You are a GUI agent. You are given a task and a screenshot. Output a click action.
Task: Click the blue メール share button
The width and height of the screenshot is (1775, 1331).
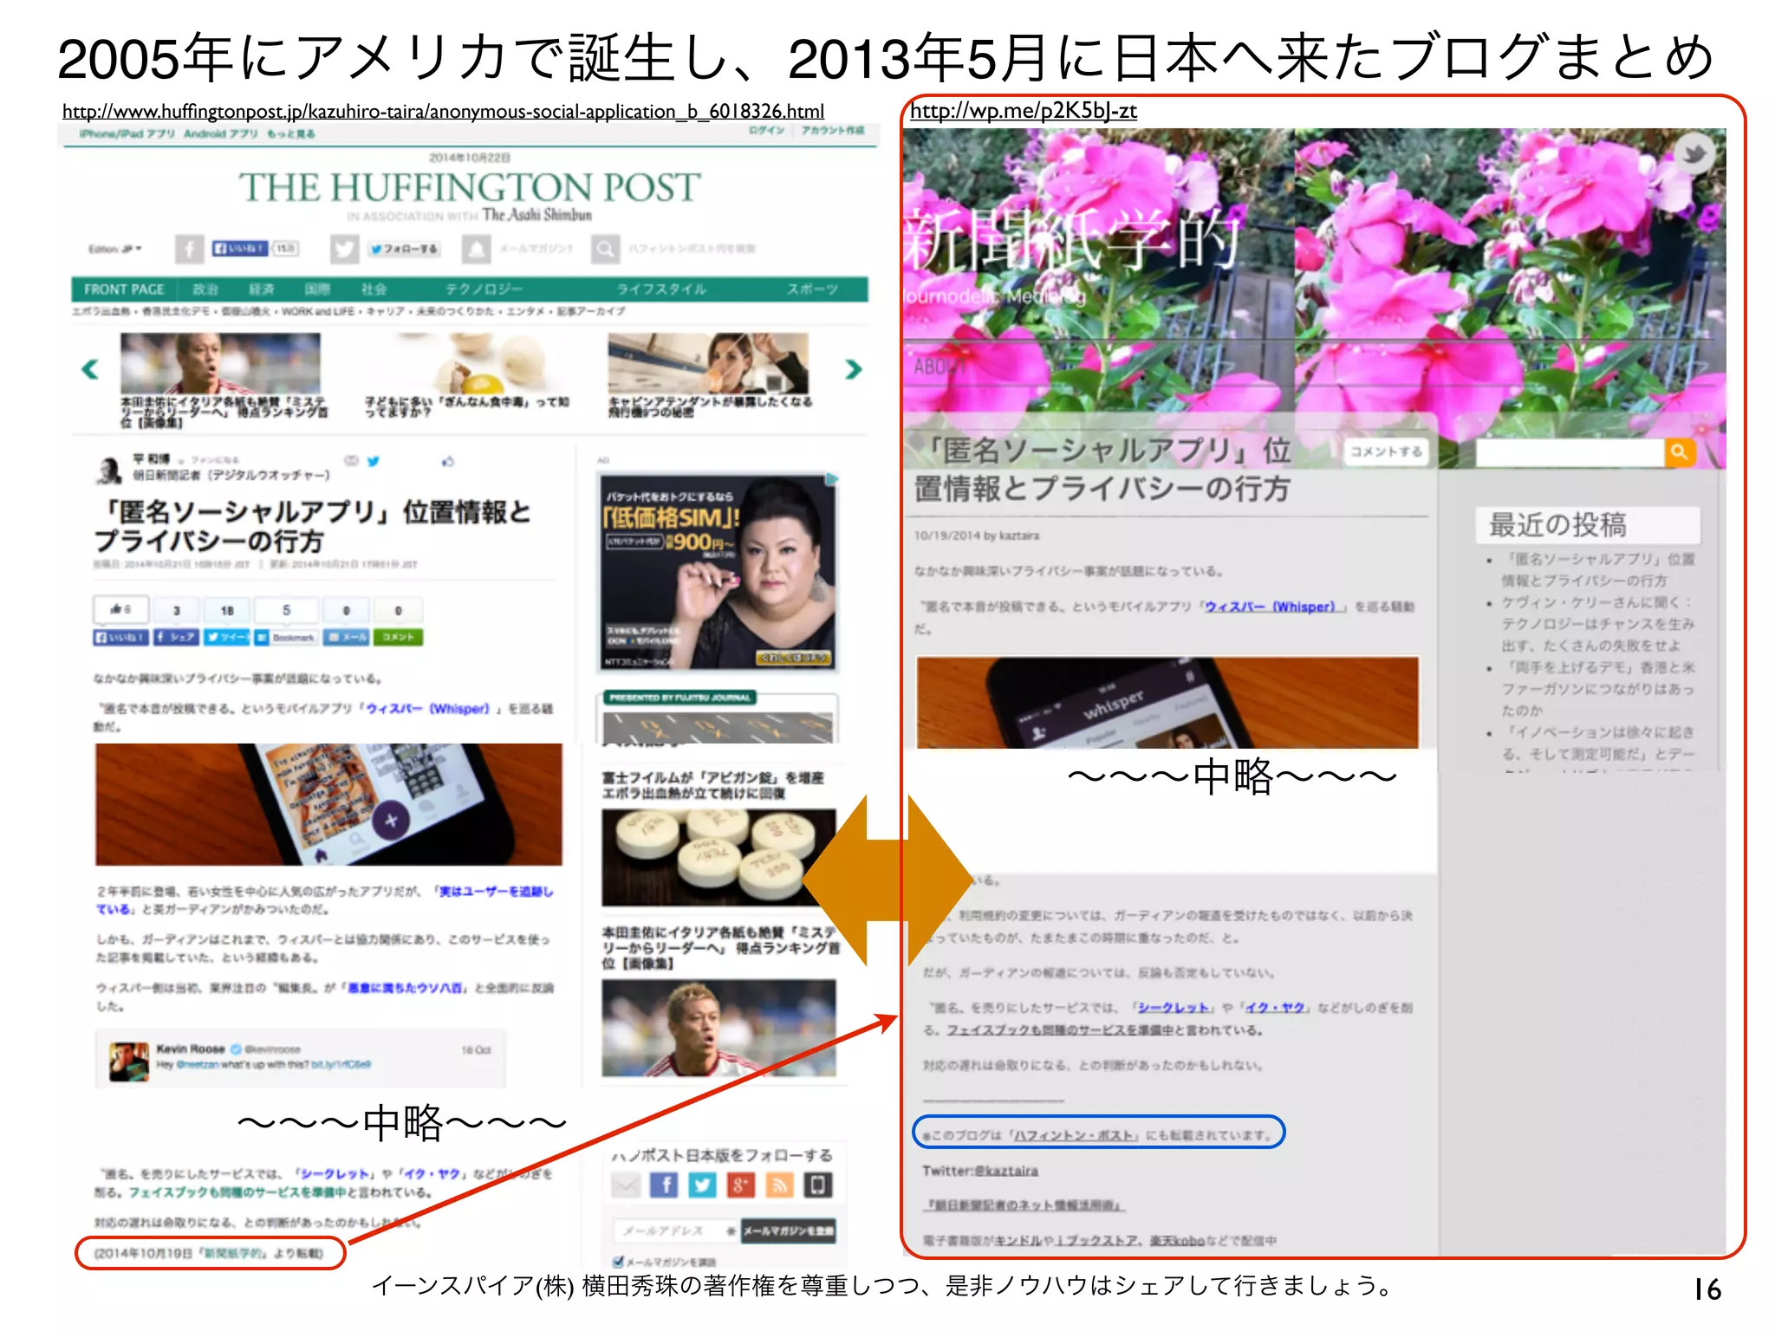(x=347, y=637)
